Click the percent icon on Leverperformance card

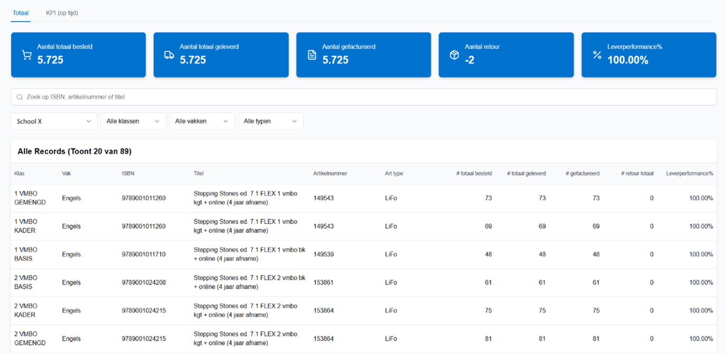click(x=597, y=55)
